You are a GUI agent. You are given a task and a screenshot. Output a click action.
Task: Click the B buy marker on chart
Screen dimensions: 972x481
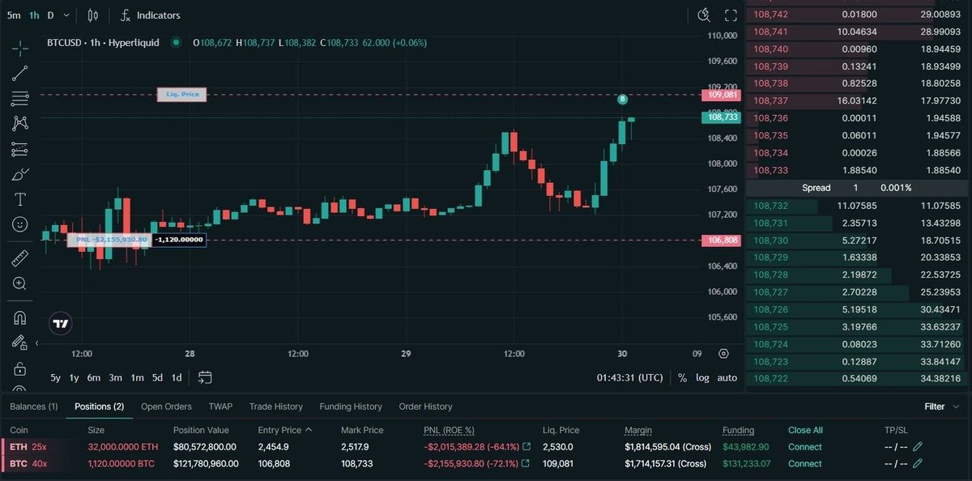point(622,99)
